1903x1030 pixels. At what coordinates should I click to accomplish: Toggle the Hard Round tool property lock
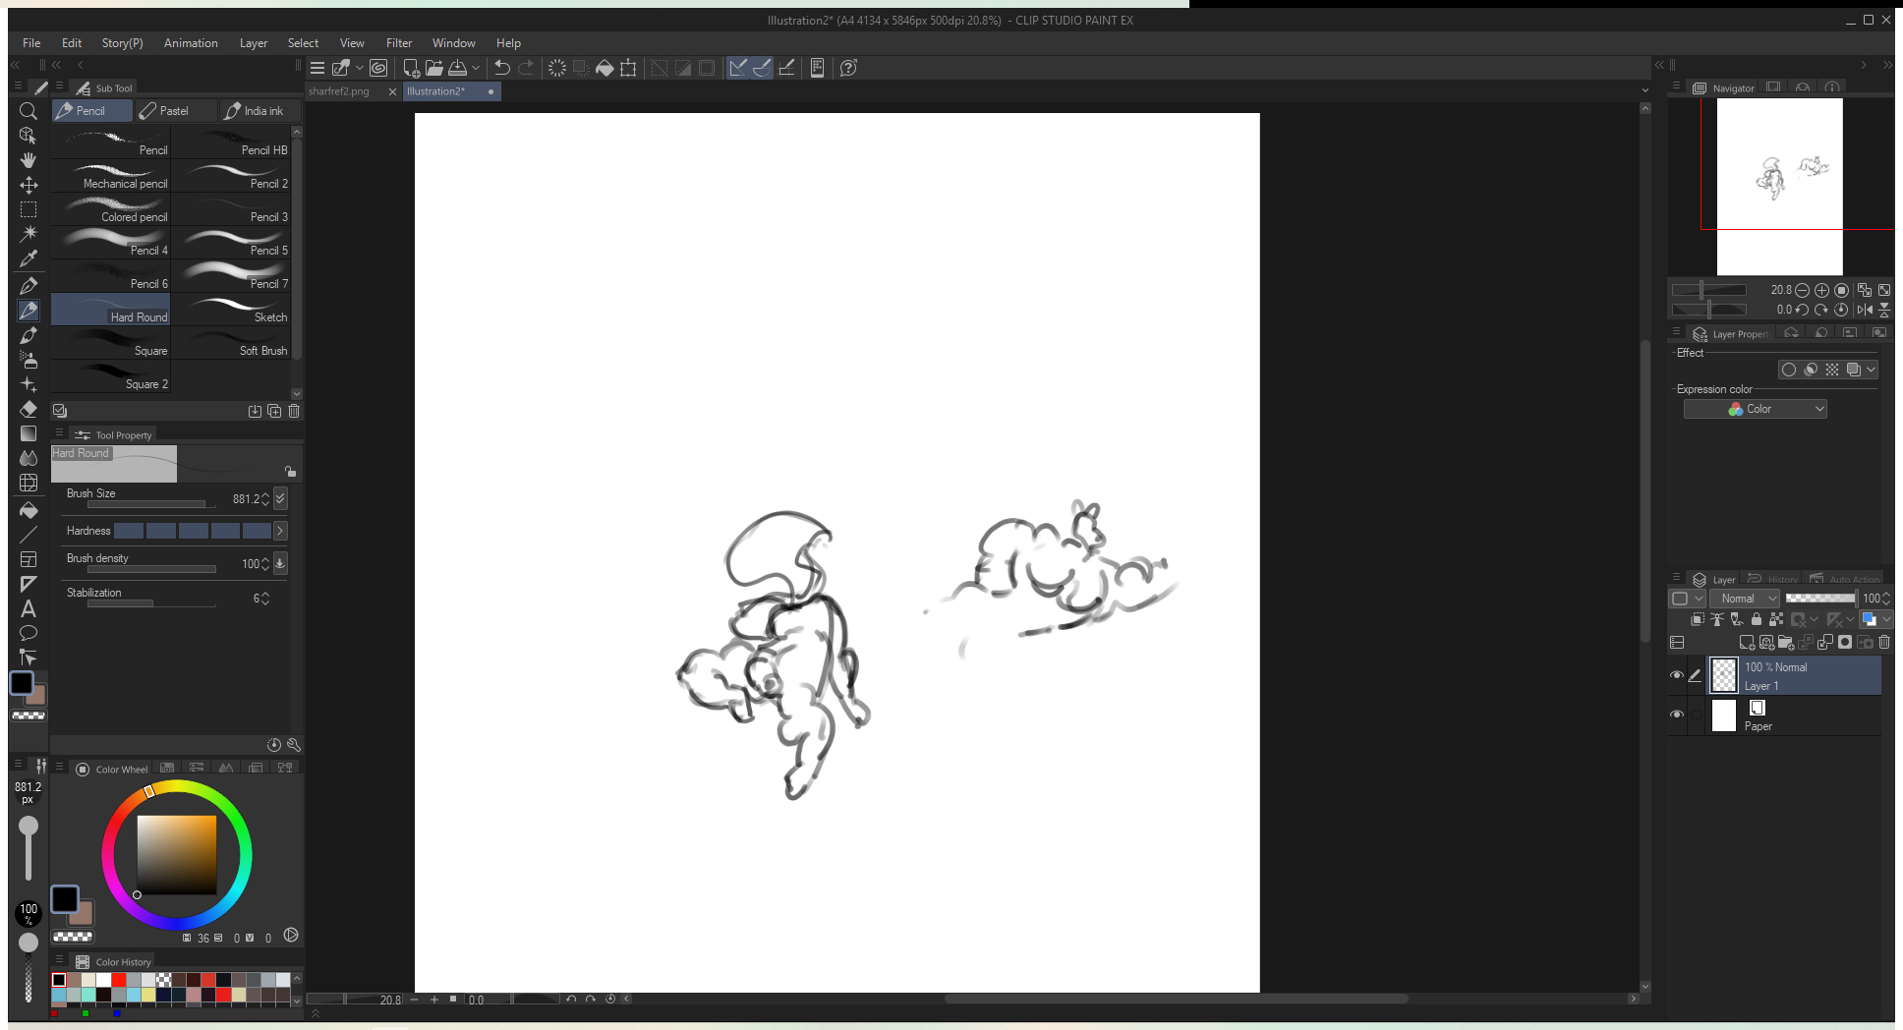pos(290,472)
